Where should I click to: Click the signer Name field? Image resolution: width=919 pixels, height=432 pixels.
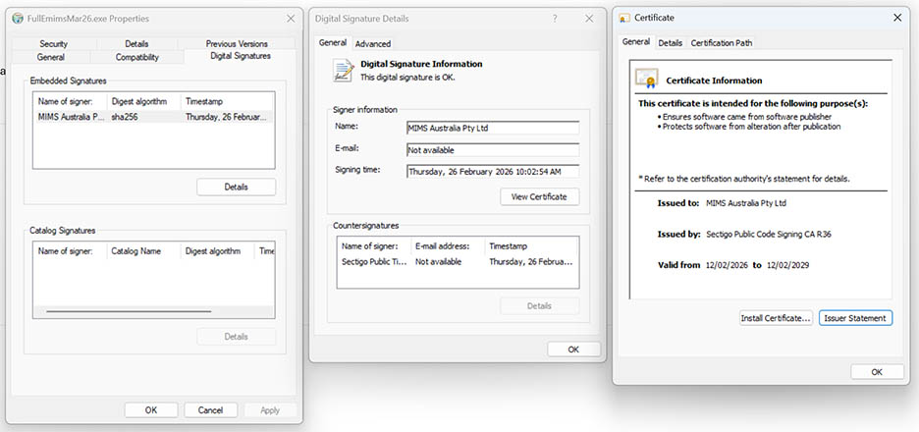tap(492, 128)
